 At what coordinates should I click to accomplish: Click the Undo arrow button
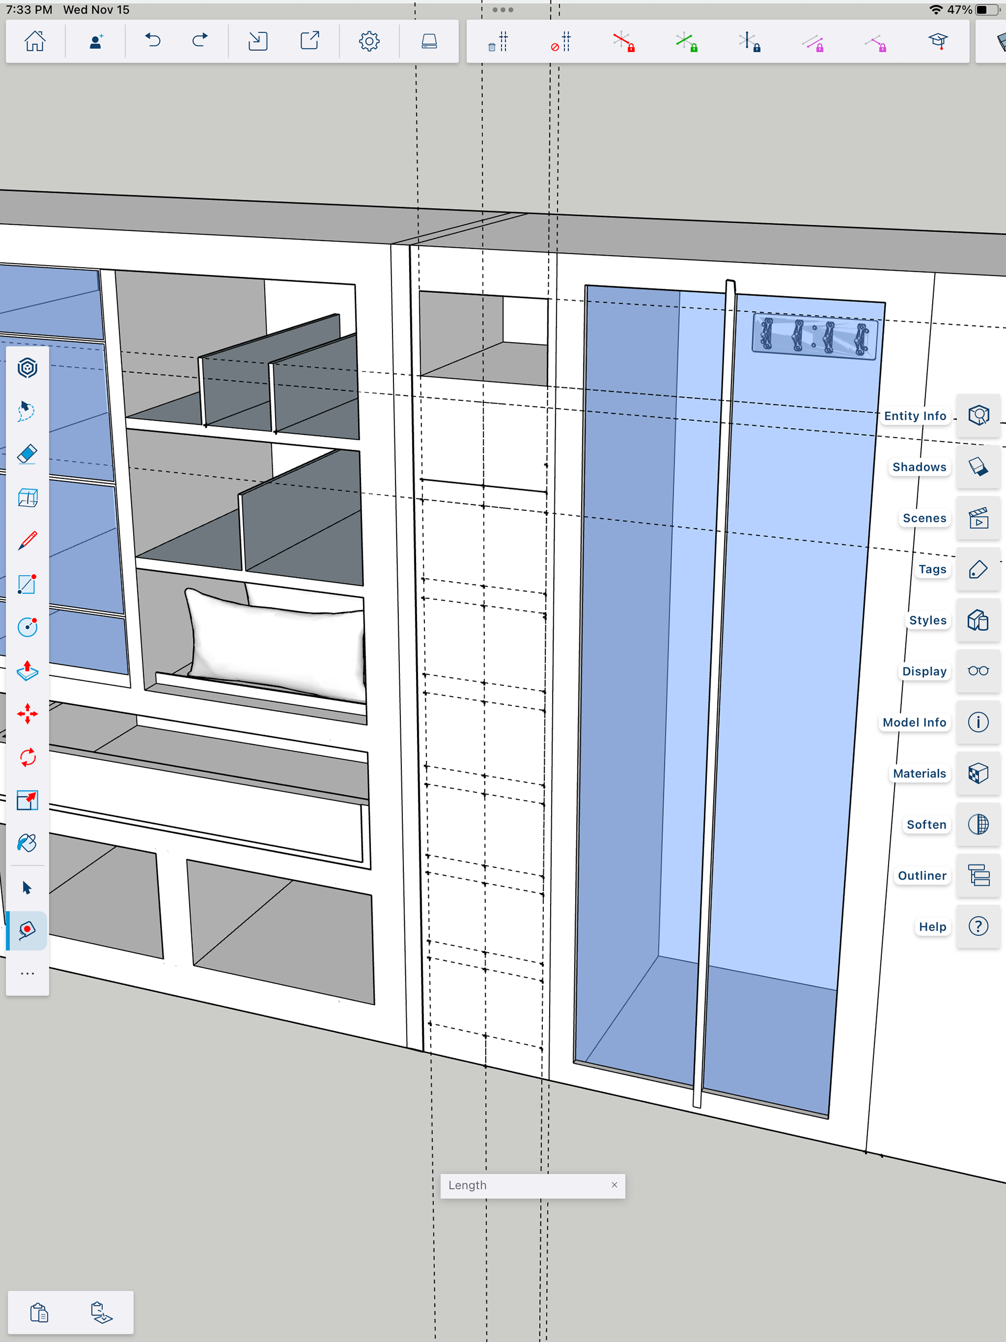[153, 41]
